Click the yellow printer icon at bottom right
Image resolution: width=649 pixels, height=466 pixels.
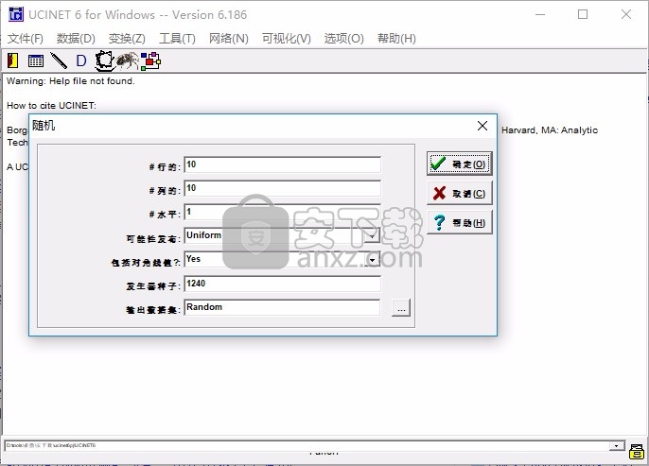pyautogui.click(x=636, y=451)
